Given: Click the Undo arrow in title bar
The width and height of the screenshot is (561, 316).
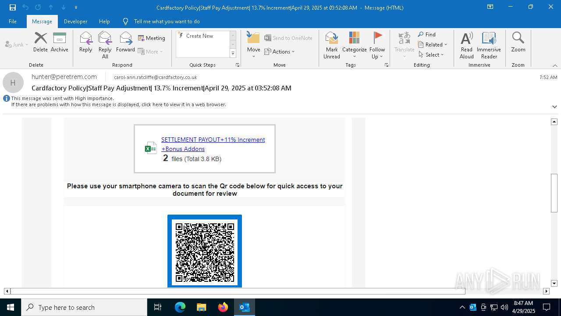Looking at the screenshot, I should point(25,7).
